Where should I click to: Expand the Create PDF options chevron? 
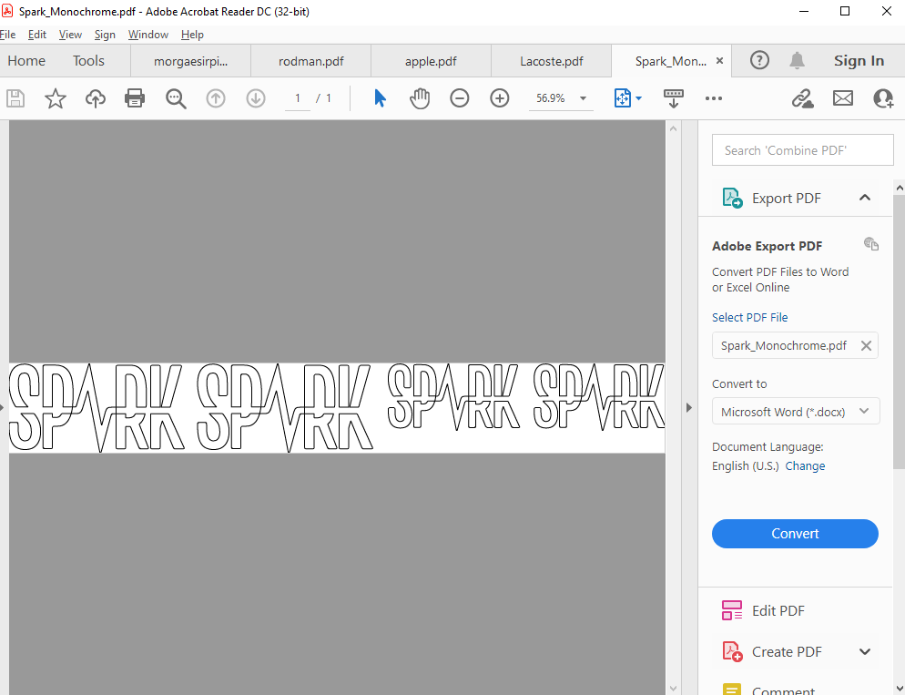tap(865, 651)
